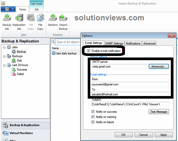This screenshot has height=141, width=178.
Task: Select Disk under Backups
Action: point(19,60)
